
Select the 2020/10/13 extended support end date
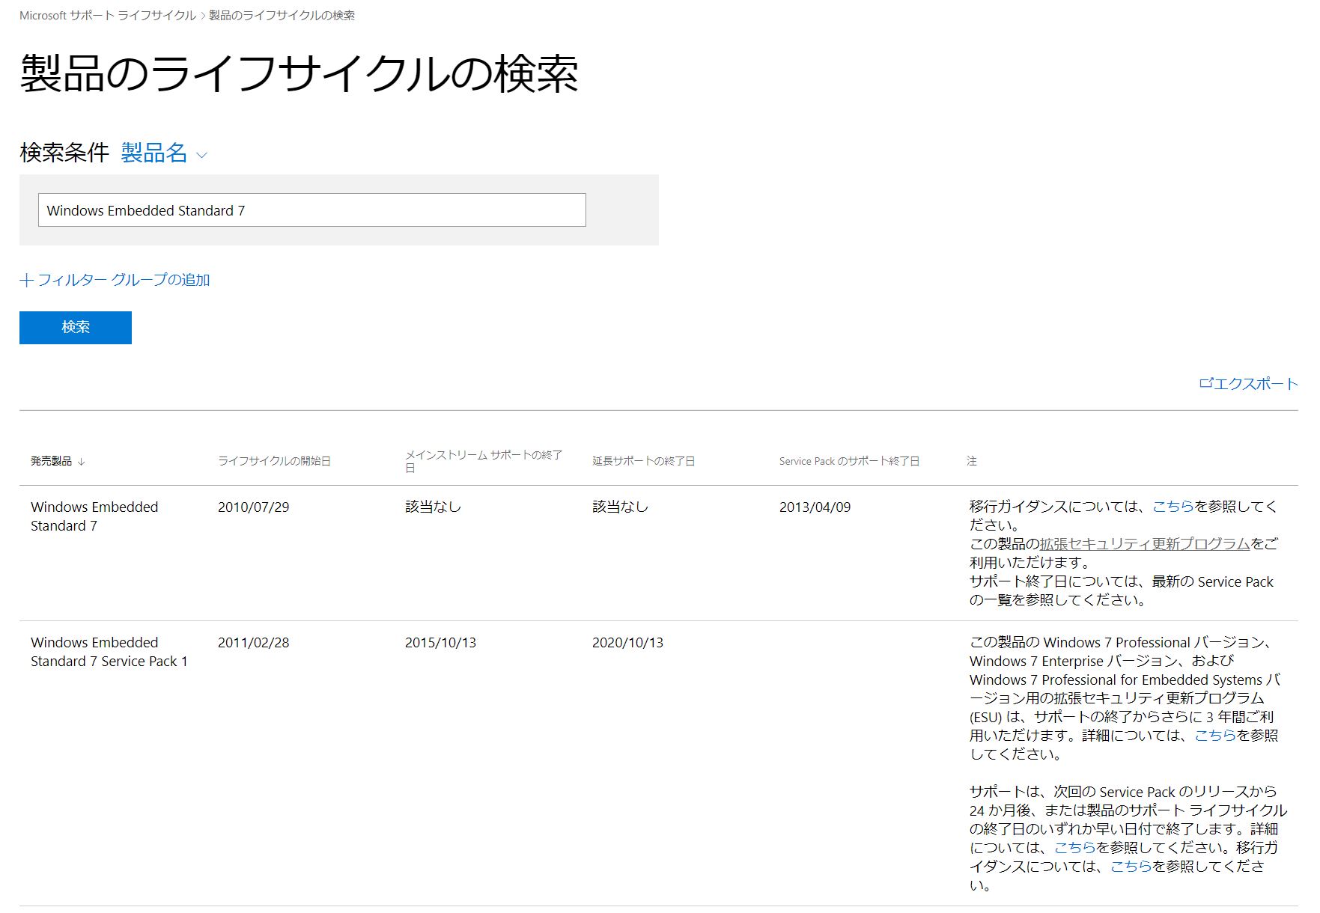[x=627, y=643]
